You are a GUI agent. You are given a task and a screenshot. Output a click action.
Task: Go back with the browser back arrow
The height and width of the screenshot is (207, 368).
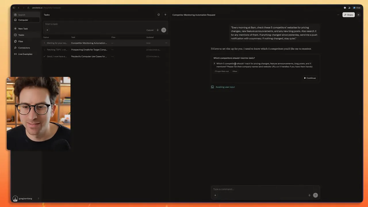19,8
